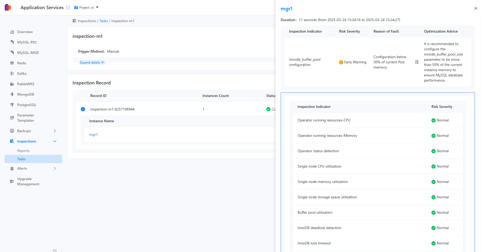Click the PostgreSQL sidebar icon

12,105
